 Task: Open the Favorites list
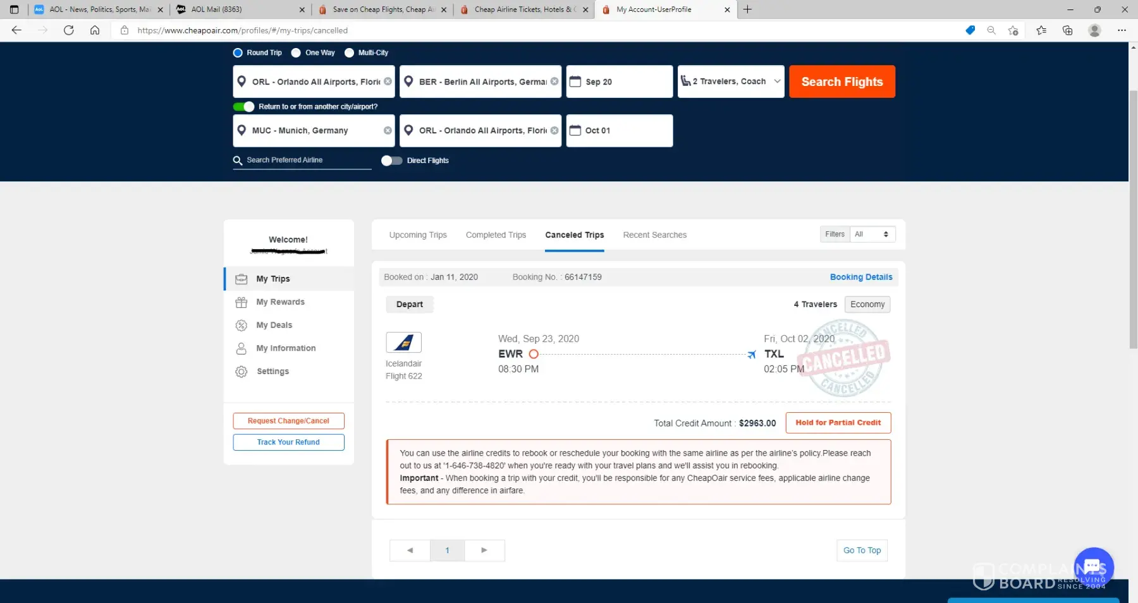(x=1041, y=30)
